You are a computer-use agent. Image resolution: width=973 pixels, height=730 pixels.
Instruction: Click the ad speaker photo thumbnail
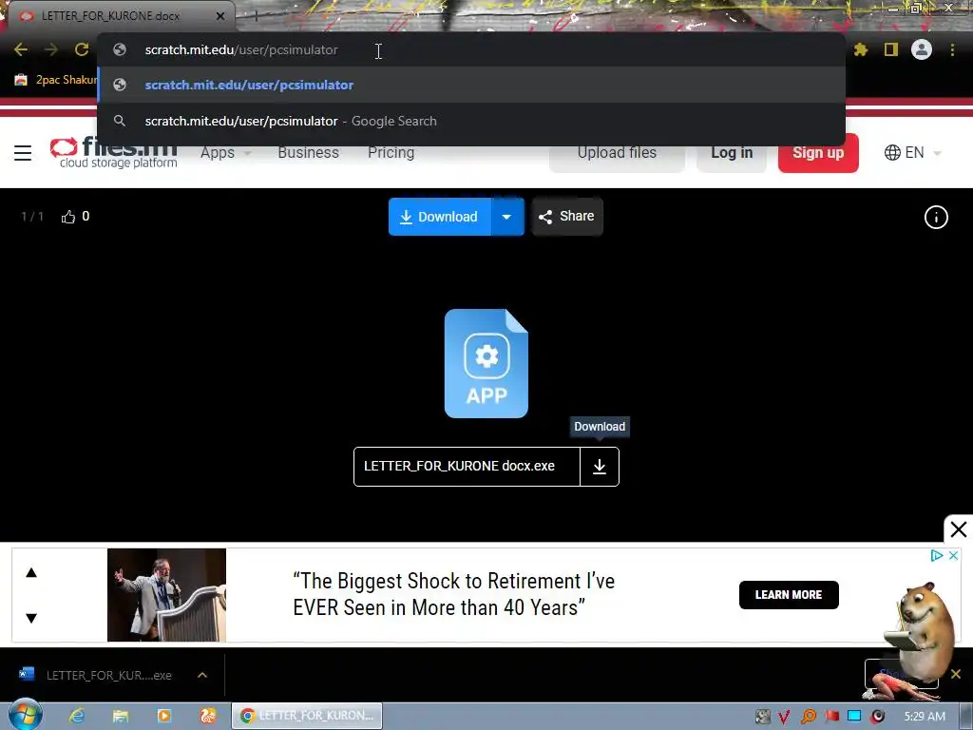(x=166, y=595)
